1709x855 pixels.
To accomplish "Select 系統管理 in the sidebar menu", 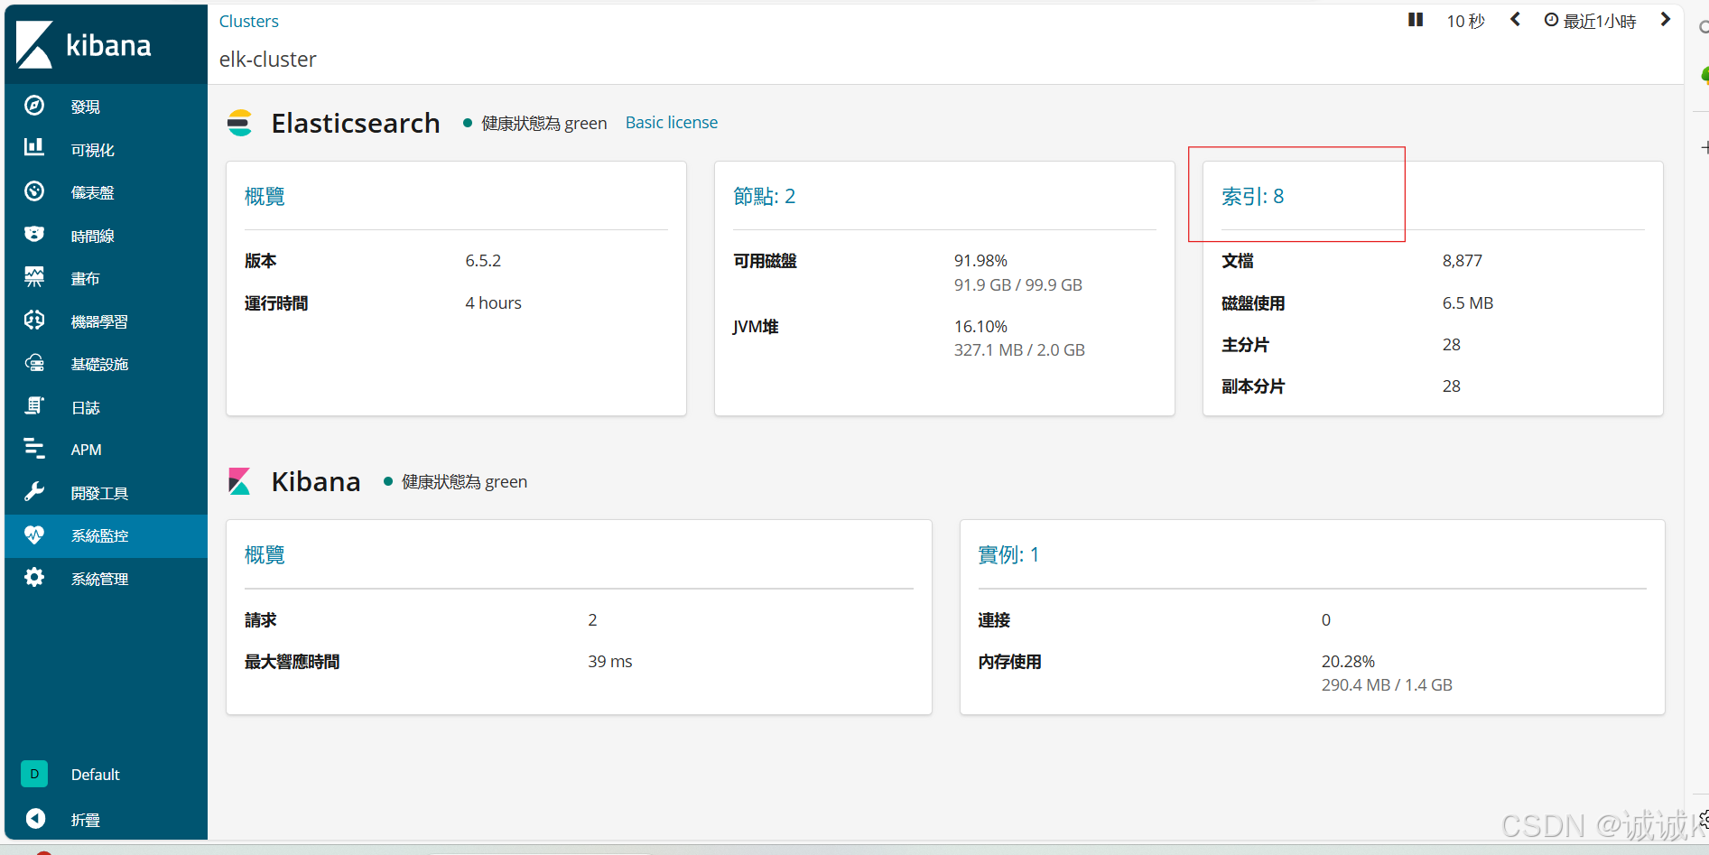I will tap(99, 579).
